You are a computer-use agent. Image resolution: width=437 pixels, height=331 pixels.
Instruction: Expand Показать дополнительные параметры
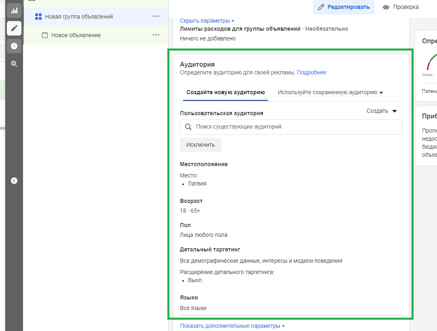(232, 326)
